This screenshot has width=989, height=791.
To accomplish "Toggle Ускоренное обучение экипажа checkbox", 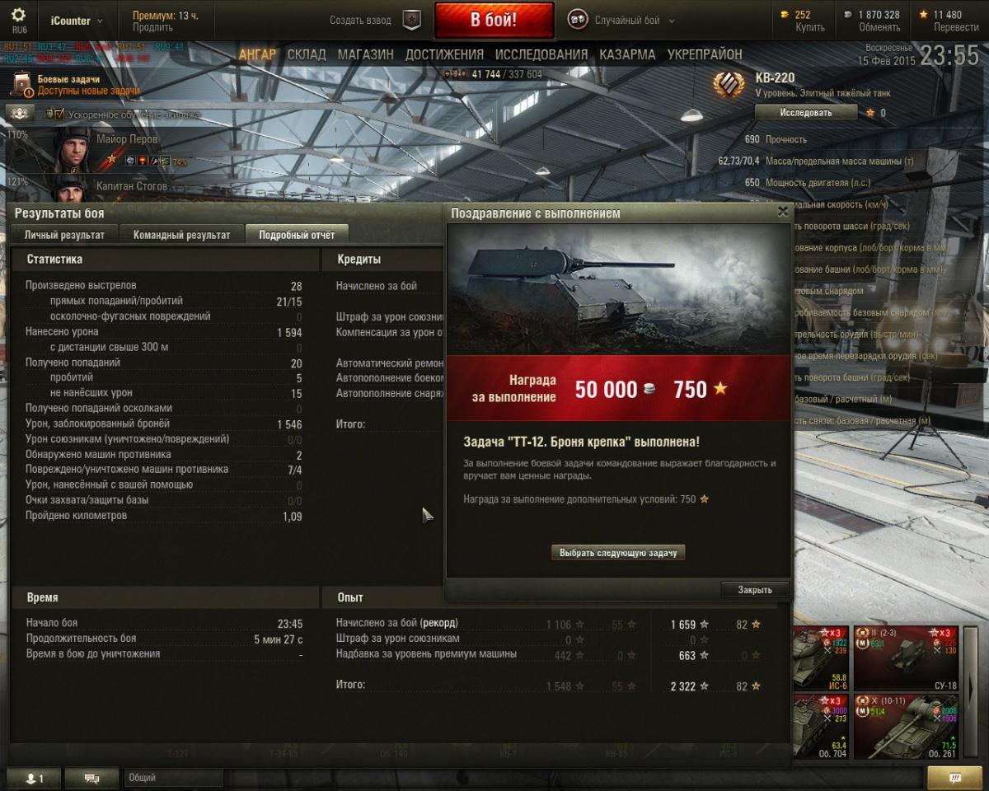I will click(x=59, y=114).
